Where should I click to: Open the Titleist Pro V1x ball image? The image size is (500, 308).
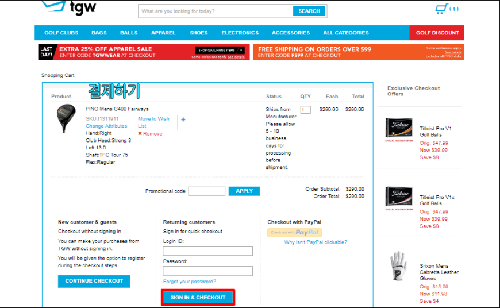coord(399,198)
